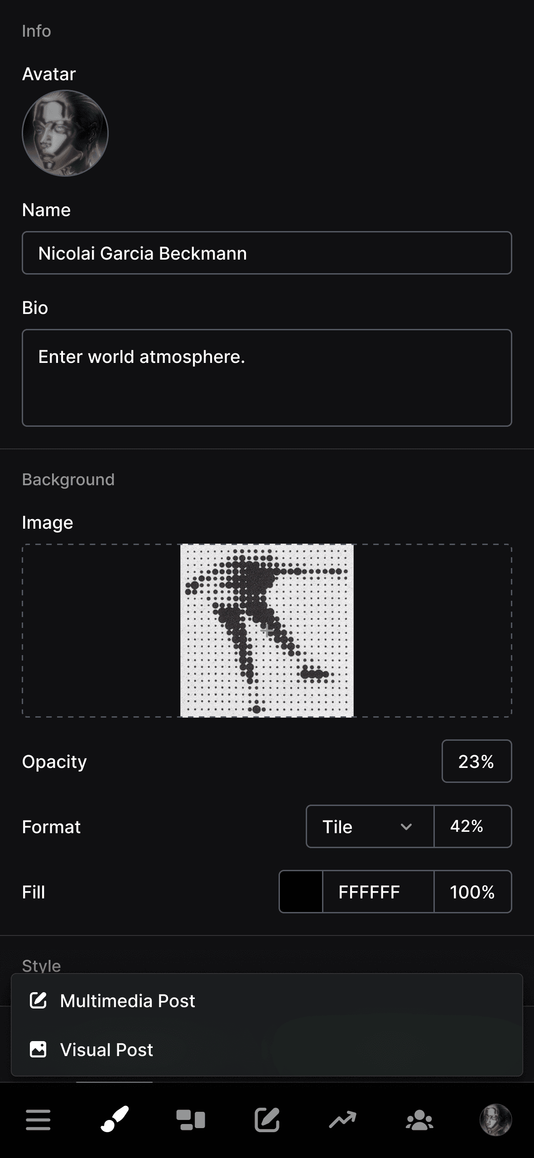Change the black Fill color swatch

[x=300, y=892]
